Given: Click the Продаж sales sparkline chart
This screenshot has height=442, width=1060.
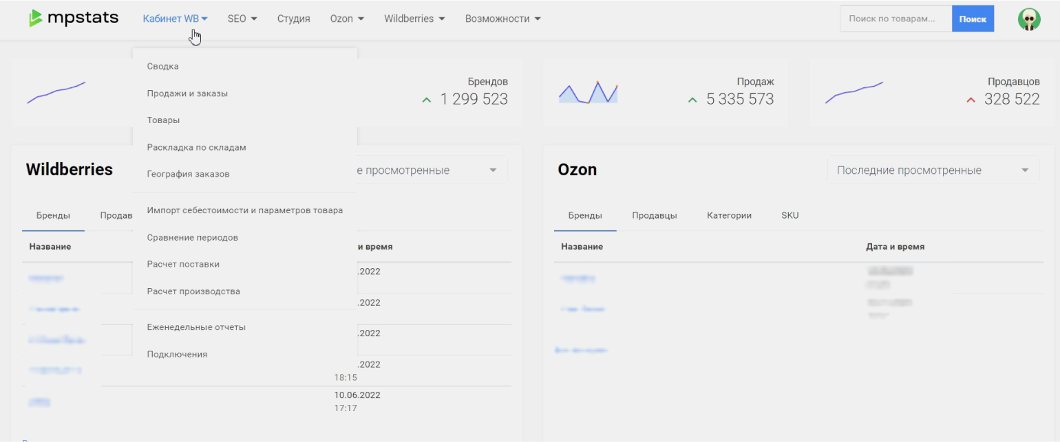Looking at the screenshot, I should click(x=588, y=93).
